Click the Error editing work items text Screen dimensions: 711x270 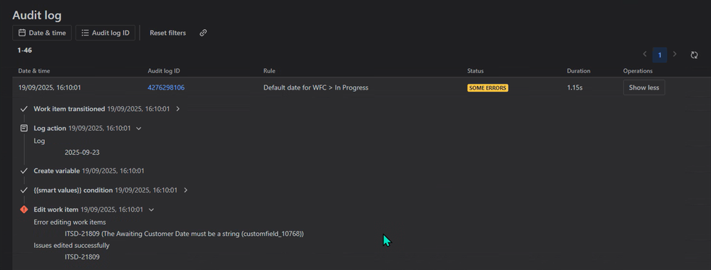pyautogui.click(x=69, y=222)
